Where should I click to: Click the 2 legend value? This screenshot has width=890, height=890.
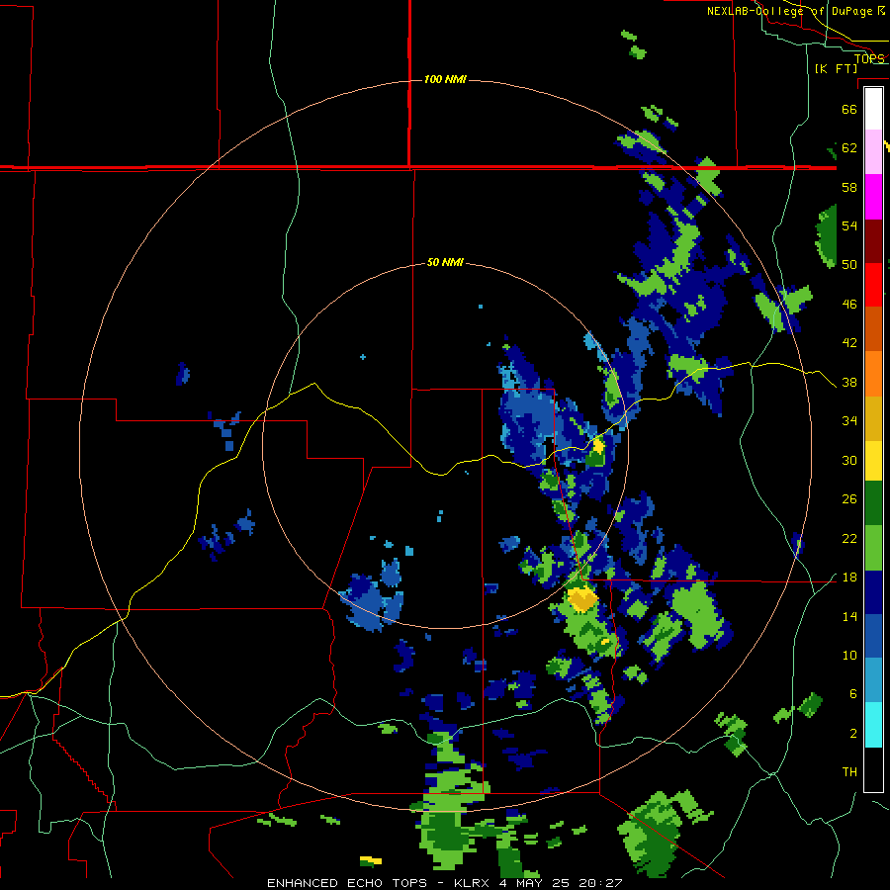pyautogui.click(x=853, y=734)
